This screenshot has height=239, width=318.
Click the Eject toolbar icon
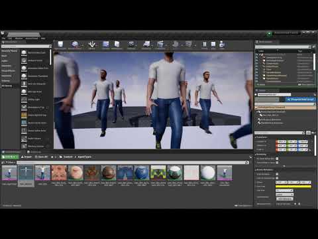click(222, 44)
